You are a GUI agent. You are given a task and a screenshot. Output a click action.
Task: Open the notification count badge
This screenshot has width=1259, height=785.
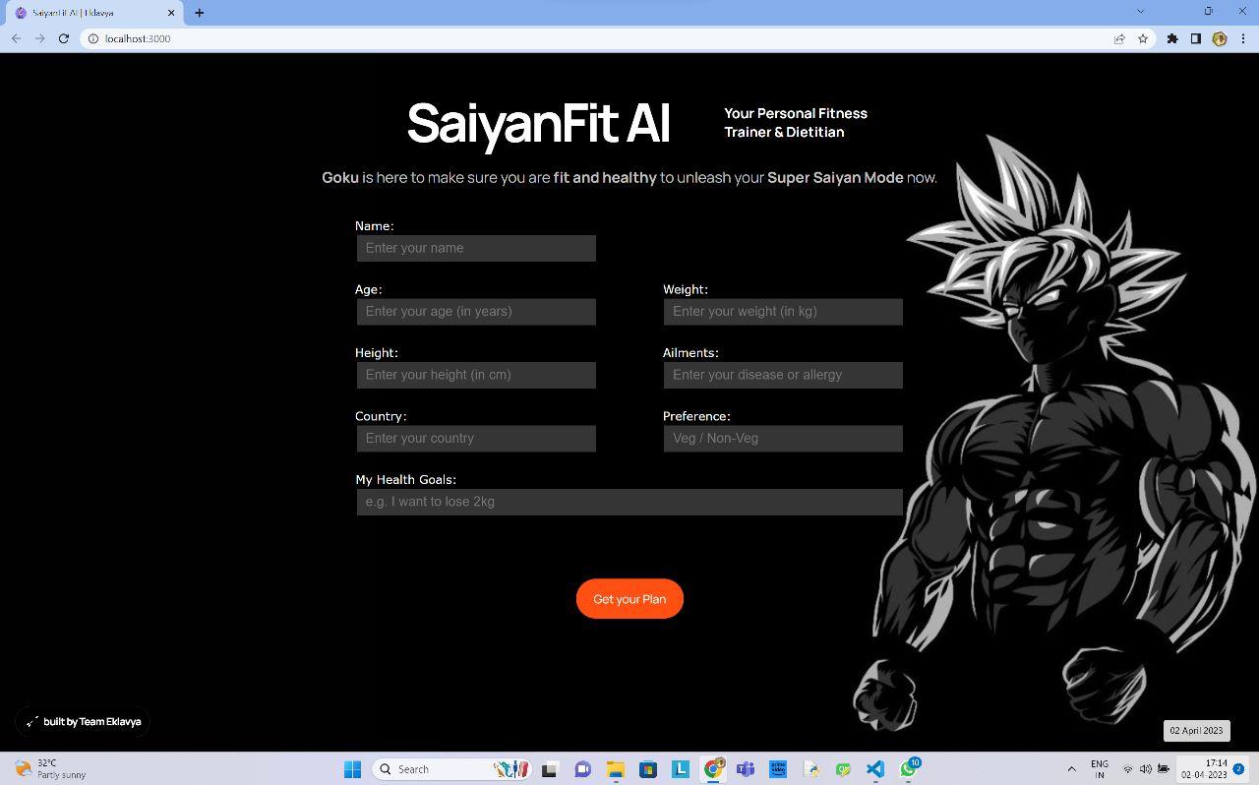(x=1239, y=769)
